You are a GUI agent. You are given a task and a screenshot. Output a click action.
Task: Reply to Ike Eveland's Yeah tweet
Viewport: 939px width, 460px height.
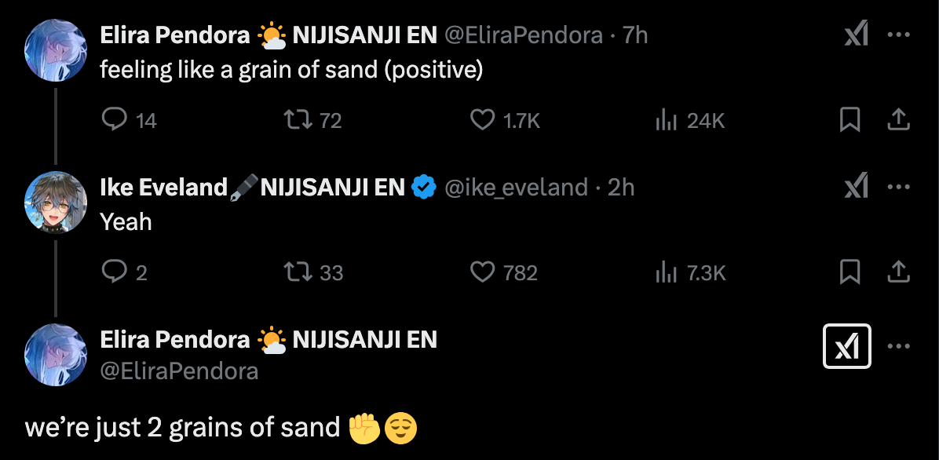pos(115,272)
